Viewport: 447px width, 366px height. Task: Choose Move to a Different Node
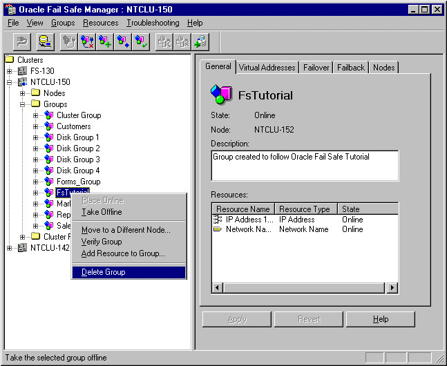point(129,230)
